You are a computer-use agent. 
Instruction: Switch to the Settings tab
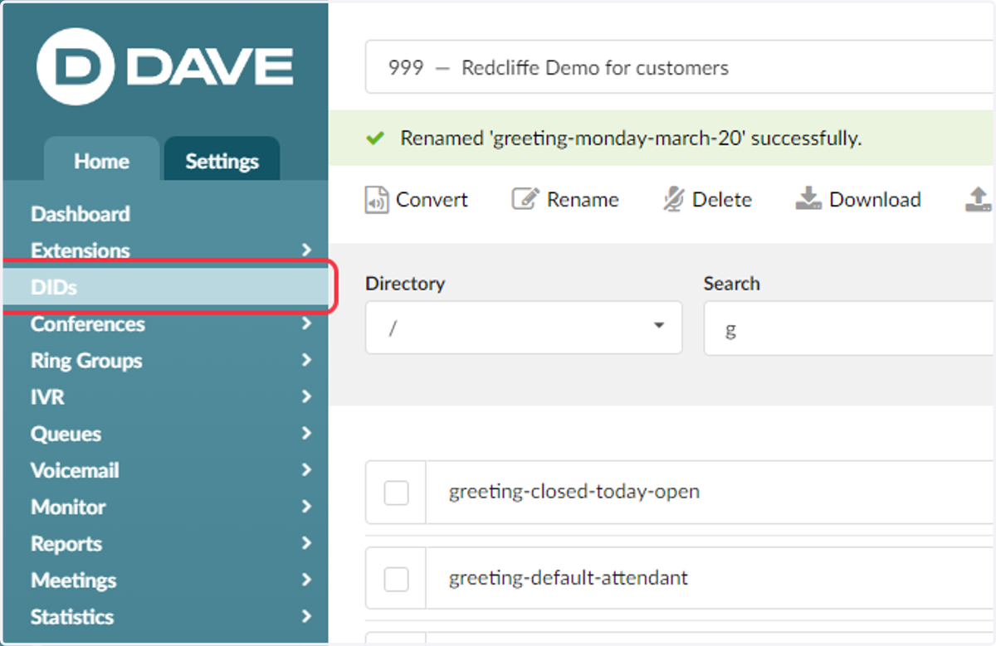point(222,160)
